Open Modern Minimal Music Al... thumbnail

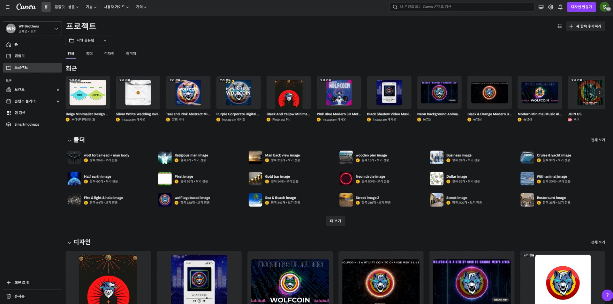click(x=540, y=93)
